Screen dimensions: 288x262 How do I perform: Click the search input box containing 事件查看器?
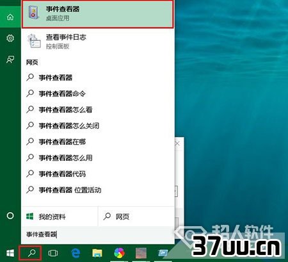(98, 234)
